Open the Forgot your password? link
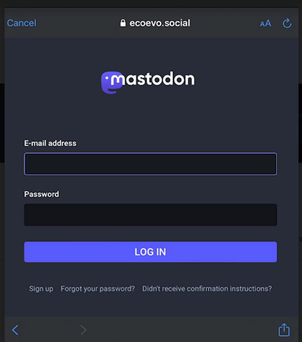302x342 pixels. pyautogui.click(x=97, y=289)
